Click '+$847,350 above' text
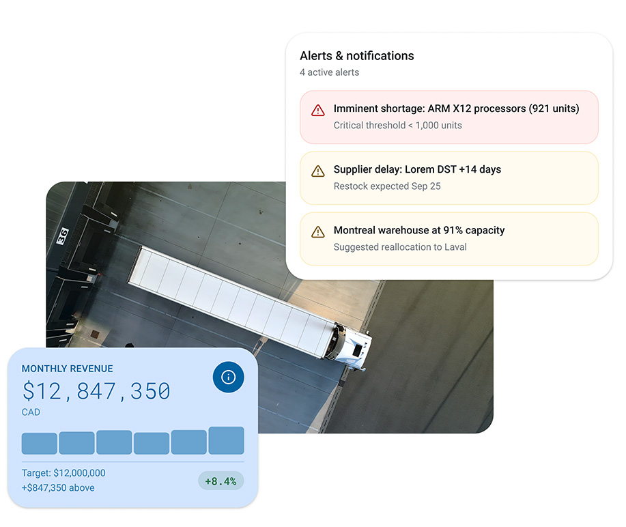Viewport: 626px width, 527px height. coord(58,488)
